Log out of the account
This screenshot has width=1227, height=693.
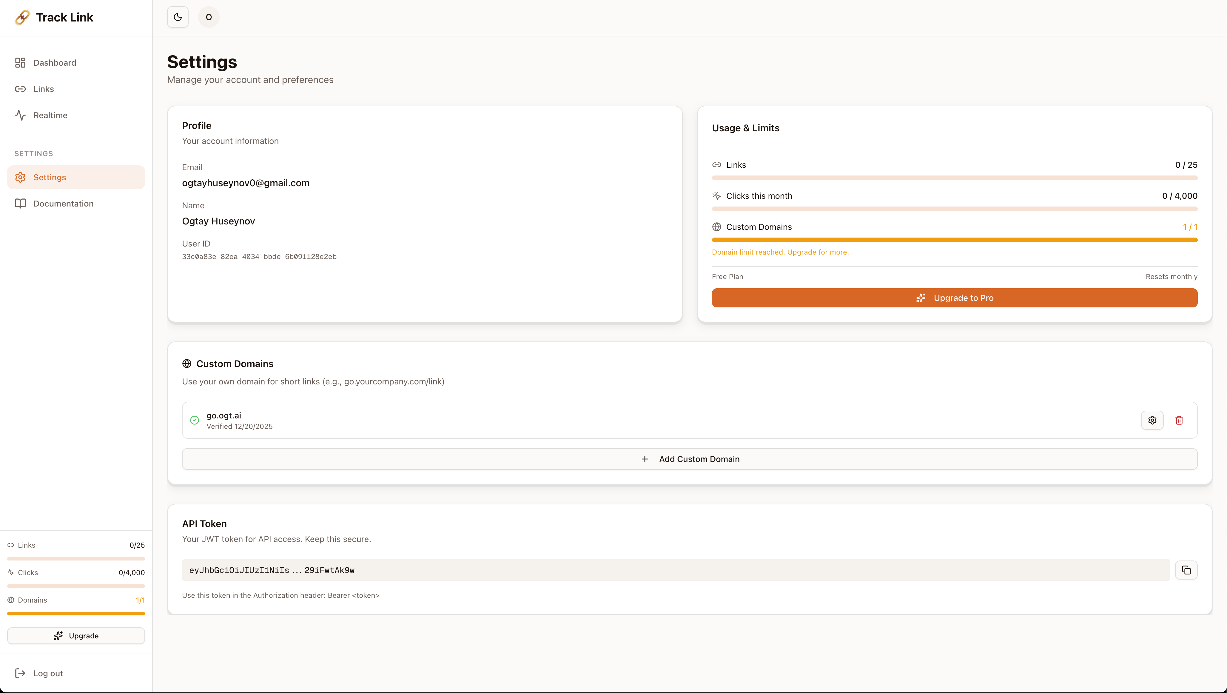48,672
